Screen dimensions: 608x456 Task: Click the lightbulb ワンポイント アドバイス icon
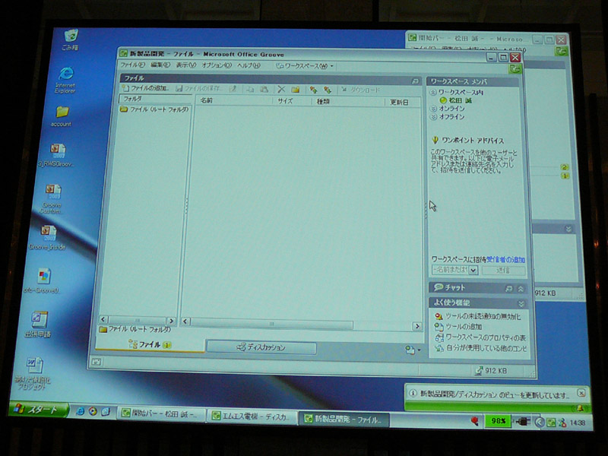click(x=435, y=140)
